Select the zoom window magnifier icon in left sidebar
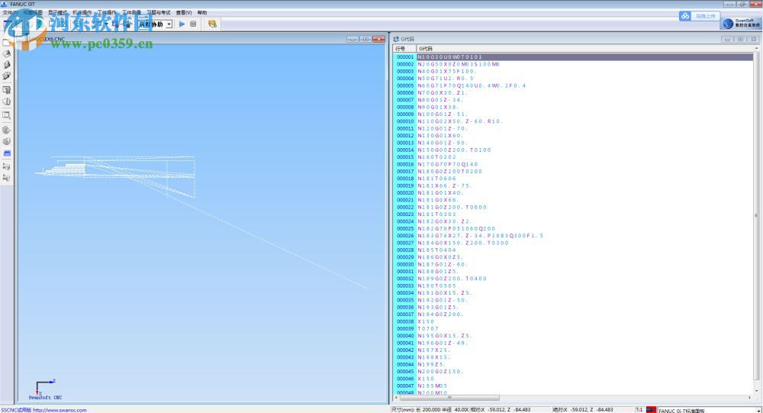This screenshot has width=763, height=413. [x=7, y=115]
